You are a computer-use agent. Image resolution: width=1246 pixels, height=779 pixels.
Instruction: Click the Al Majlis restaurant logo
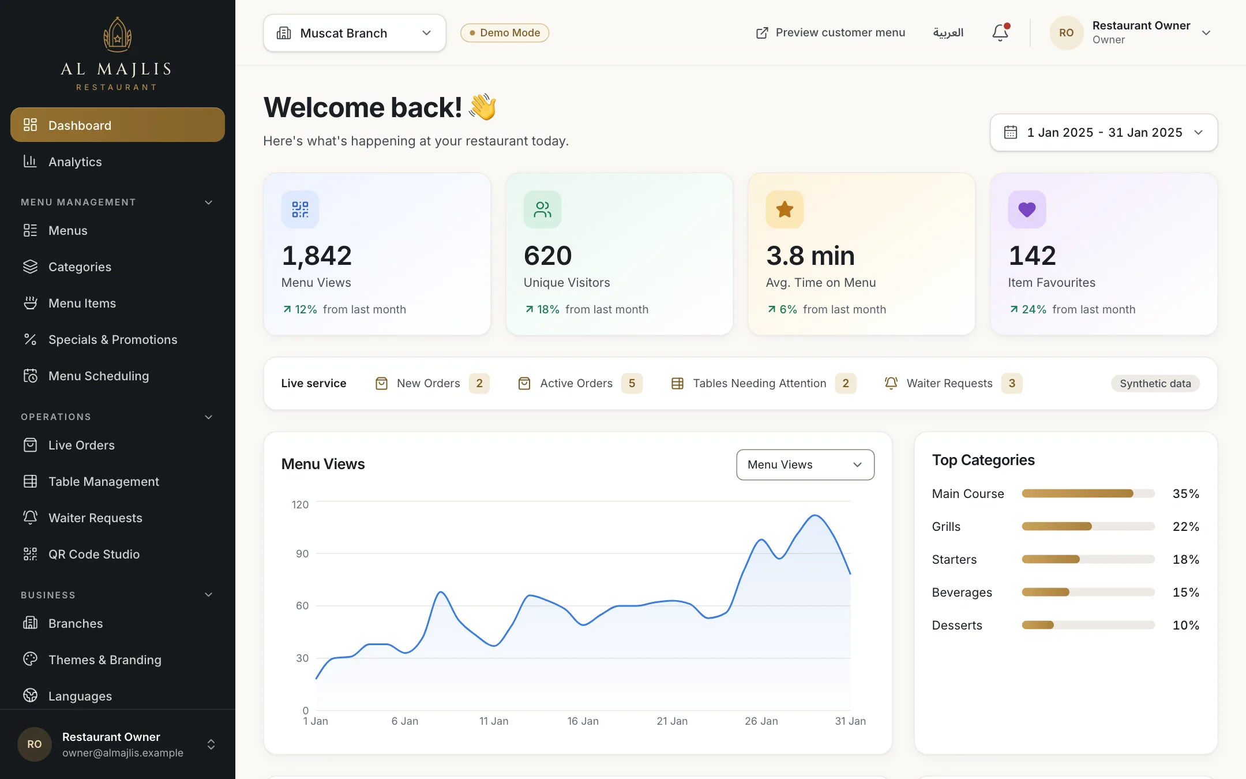pos(117,54)
